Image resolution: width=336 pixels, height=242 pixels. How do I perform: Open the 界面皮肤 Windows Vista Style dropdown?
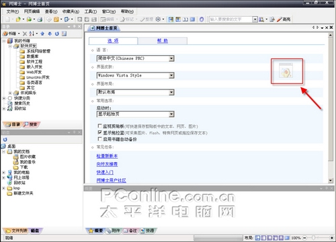pyautogui.click(x=135, y=75)
